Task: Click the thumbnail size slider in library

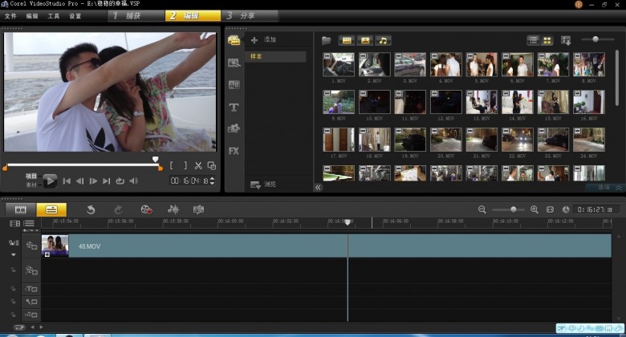Action: click(x=595, y=39)
